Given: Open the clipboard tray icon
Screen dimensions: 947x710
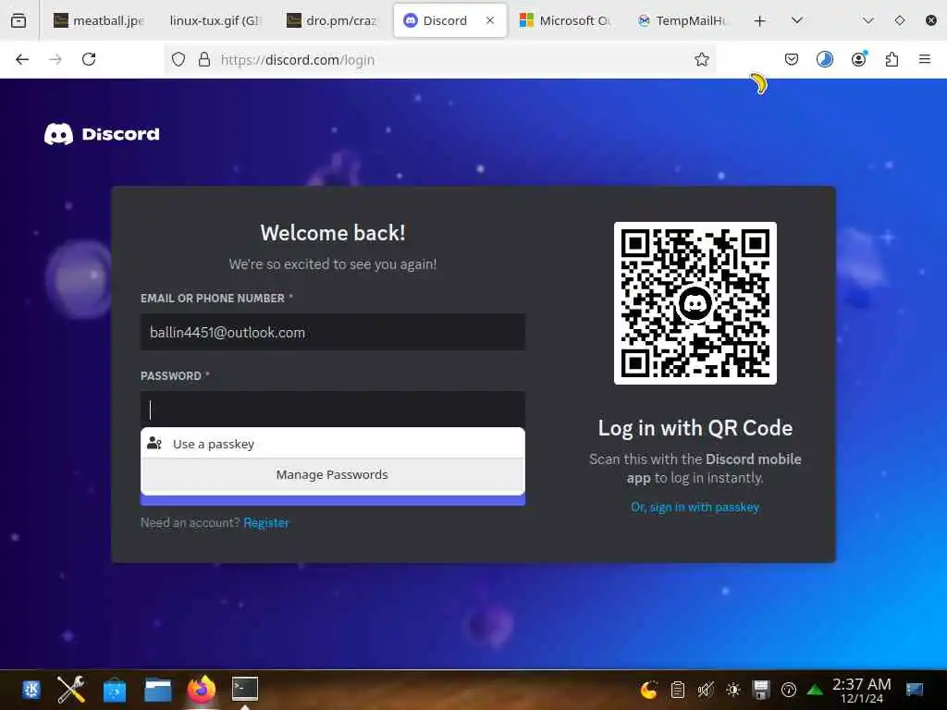Looking at the screenshot, I should pos(678,690).
